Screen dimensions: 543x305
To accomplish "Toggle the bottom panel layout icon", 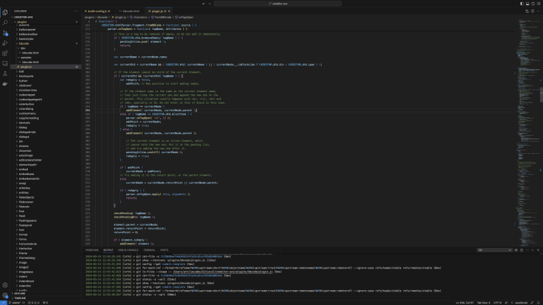I will point(527,3).
